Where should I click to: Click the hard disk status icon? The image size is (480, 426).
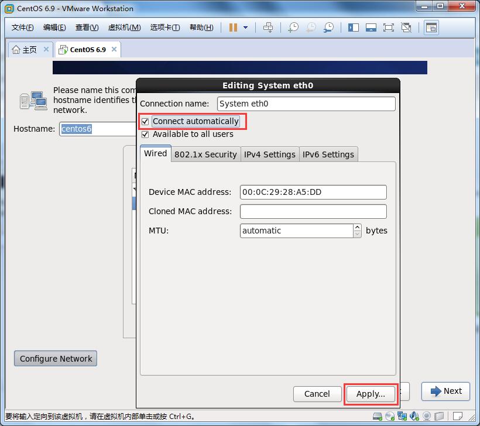[378, 416]
